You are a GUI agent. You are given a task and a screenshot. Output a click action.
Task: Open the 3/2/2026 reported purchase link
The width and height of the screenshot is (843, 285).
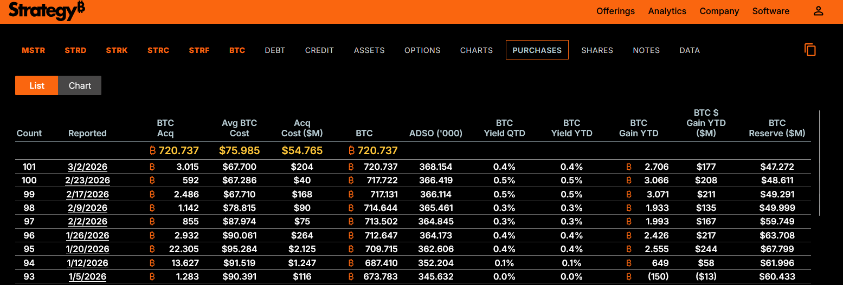coord(87,167)
